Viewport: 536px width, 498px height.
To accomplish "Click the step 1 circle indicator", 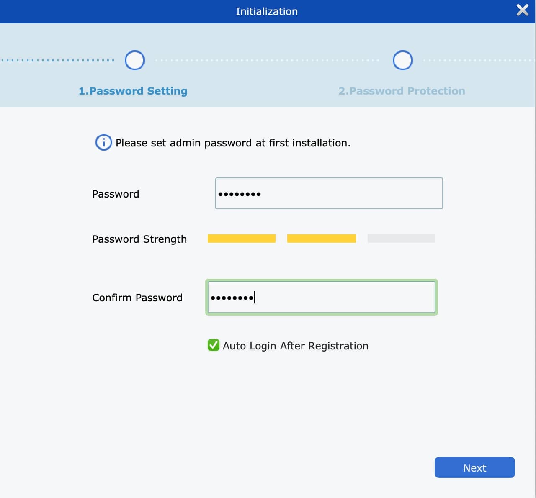I will tap(135, 60).
